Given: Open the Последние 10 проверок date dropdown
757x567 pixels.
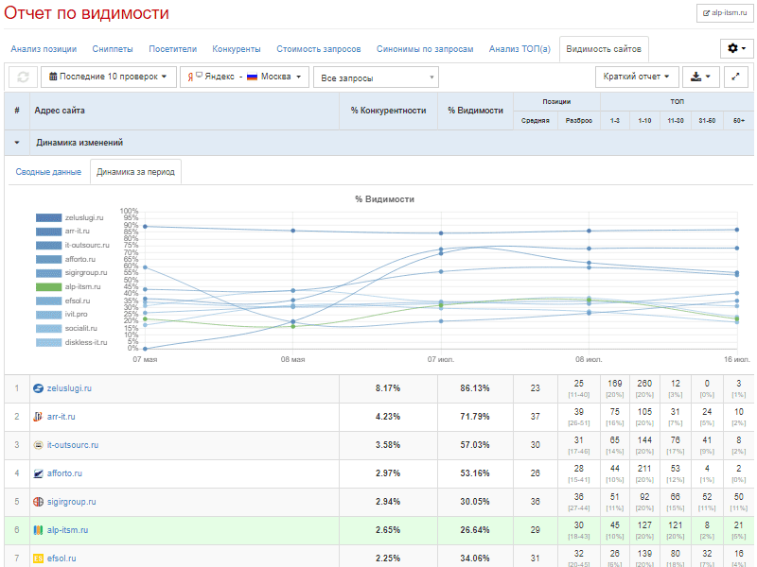Looking at the screenshot, I should pos(109,77).
